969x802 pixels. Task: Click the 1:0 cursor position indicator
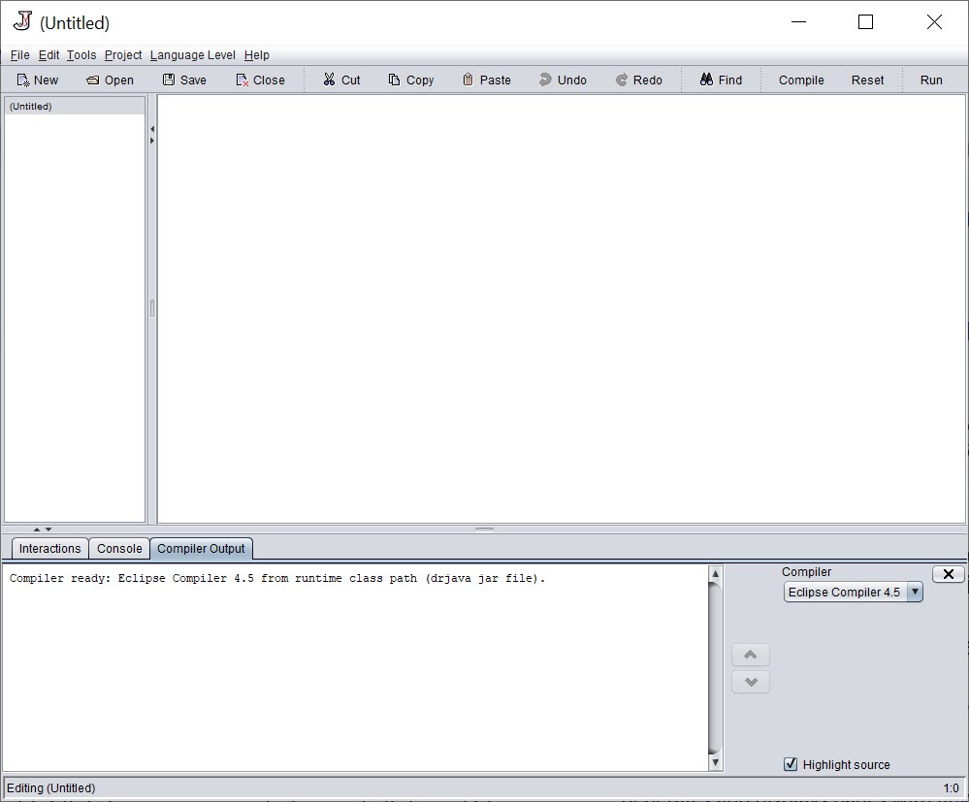951,787
